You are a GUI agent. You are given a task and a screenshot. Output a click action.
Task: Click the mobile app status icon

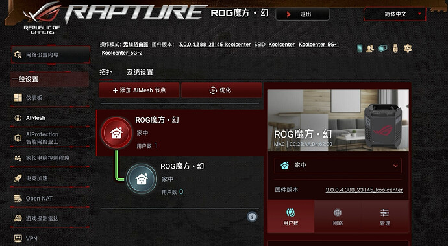360,48
